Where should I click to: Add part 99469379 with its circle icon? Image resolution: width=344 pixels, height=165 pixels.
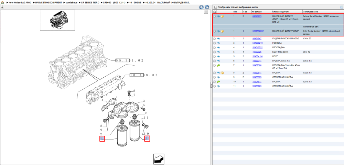[x=215, y=77]
